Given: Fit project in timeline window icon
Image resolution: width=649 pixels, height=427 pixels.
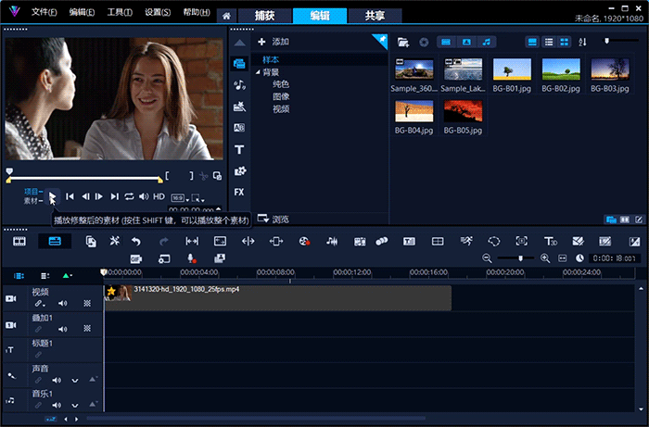Looking at the screenshot, I should 562,258.
